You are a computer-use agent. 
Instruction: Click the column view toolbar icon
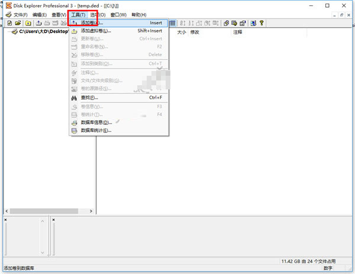[173, 23]
